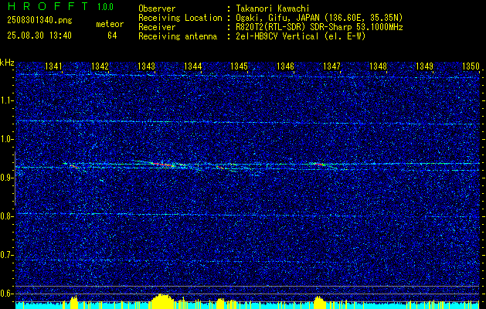This screenshot has height=309, width=486.
Task: Click the largest yellow power peak below 1343
Action: tap(162, 301)
